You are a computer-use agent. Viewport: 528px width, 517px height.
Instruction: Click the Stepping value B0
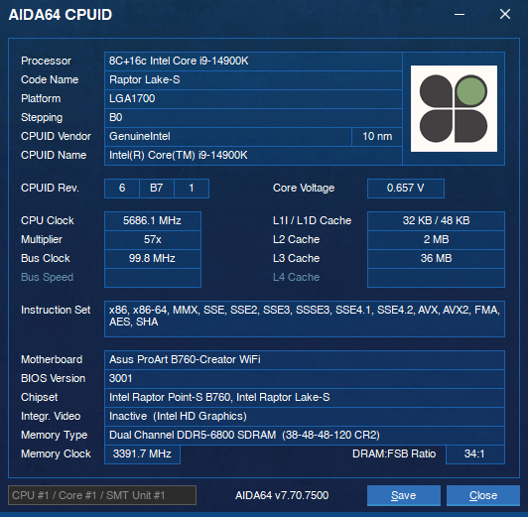(x=253, y=117)
